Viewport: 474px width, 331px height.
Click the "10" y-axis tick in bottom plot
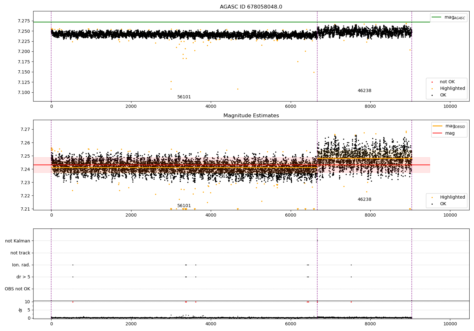click(27, 302)
